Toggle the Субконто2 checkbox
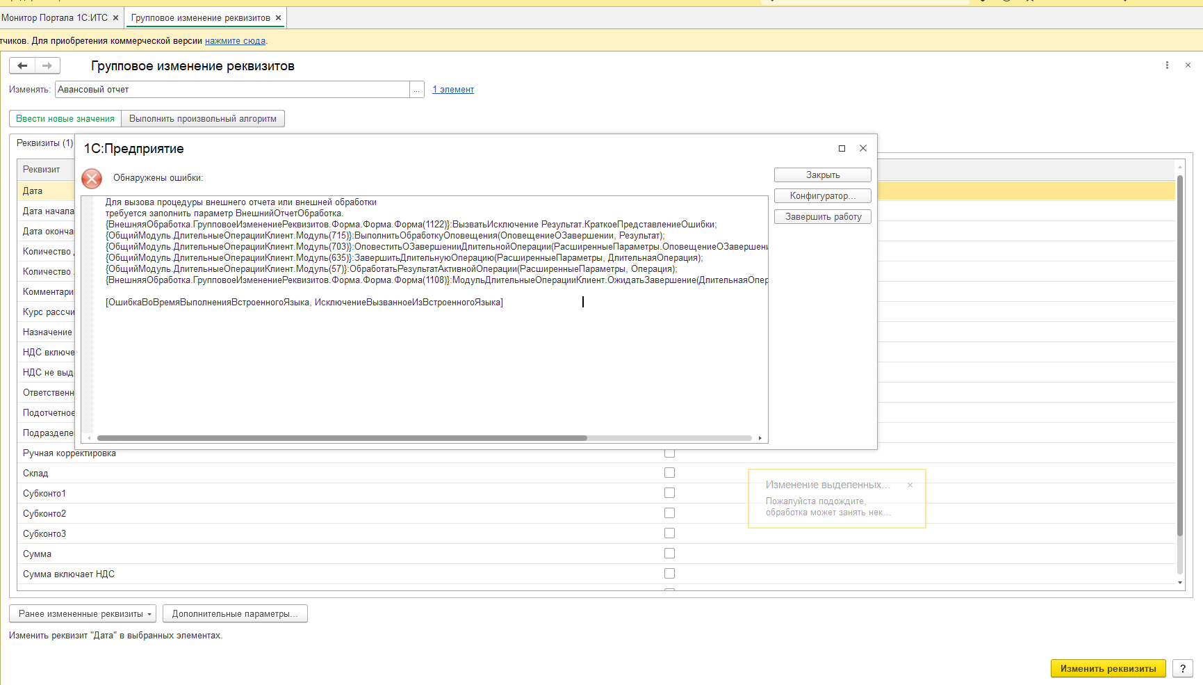 [x=669, y=513]
